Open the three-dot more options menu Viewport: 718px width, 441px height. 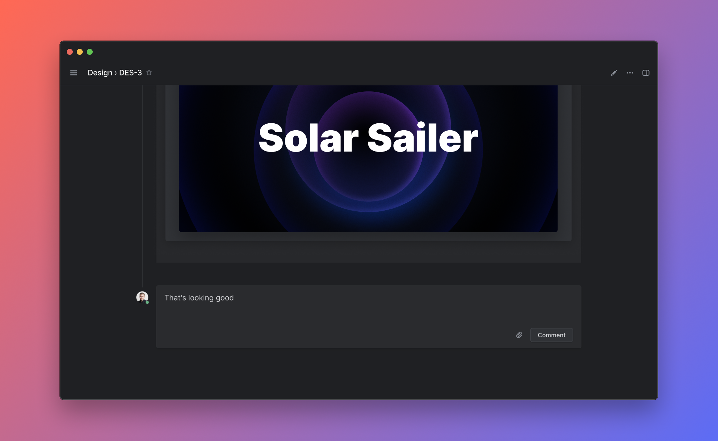(630, 73)
